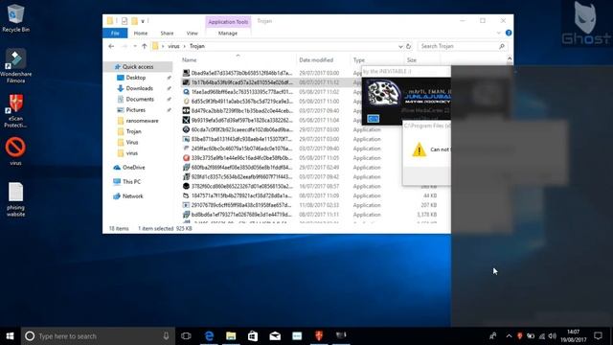The height and width of the screenshot is (345, 613).
Task: Click the Windows Start button
Action: tap(11, 336)
